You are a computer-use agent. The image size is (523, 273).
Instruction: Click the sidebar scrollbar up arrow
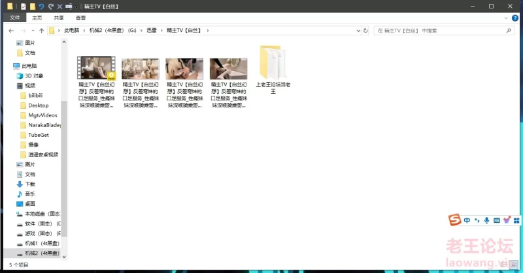coord(64,42)
